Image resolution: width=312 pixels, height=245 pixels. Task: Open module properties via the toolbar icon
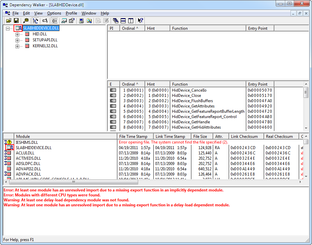click(x=71, y=20)
